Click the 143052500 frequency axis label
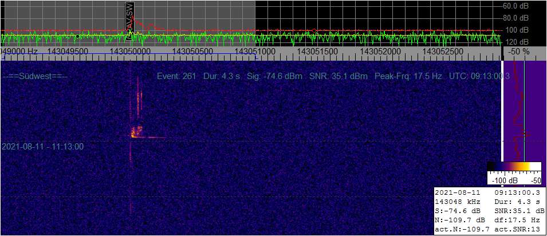This screenshot has height=236, width=547. (x=443, y=52)
